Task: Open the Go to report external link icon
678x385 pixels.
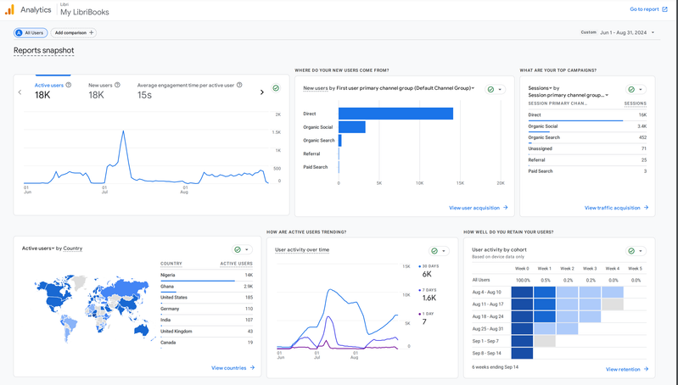Action: tap(664, 9)
